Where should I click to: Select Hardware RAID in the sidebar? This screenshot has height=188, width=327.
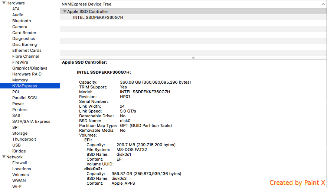pyautogui.click(x=27, y=74)
